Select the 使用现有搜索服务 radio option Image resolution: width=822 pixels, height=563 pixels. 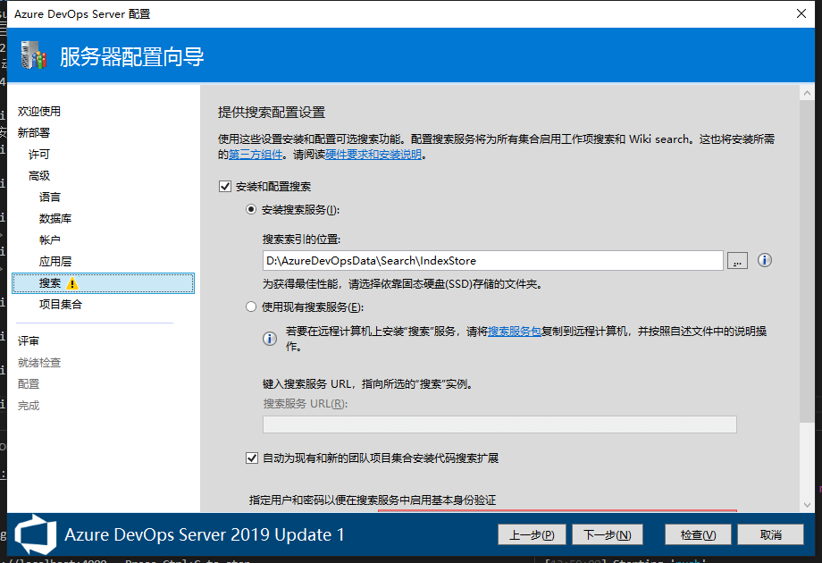click(251, 307)
